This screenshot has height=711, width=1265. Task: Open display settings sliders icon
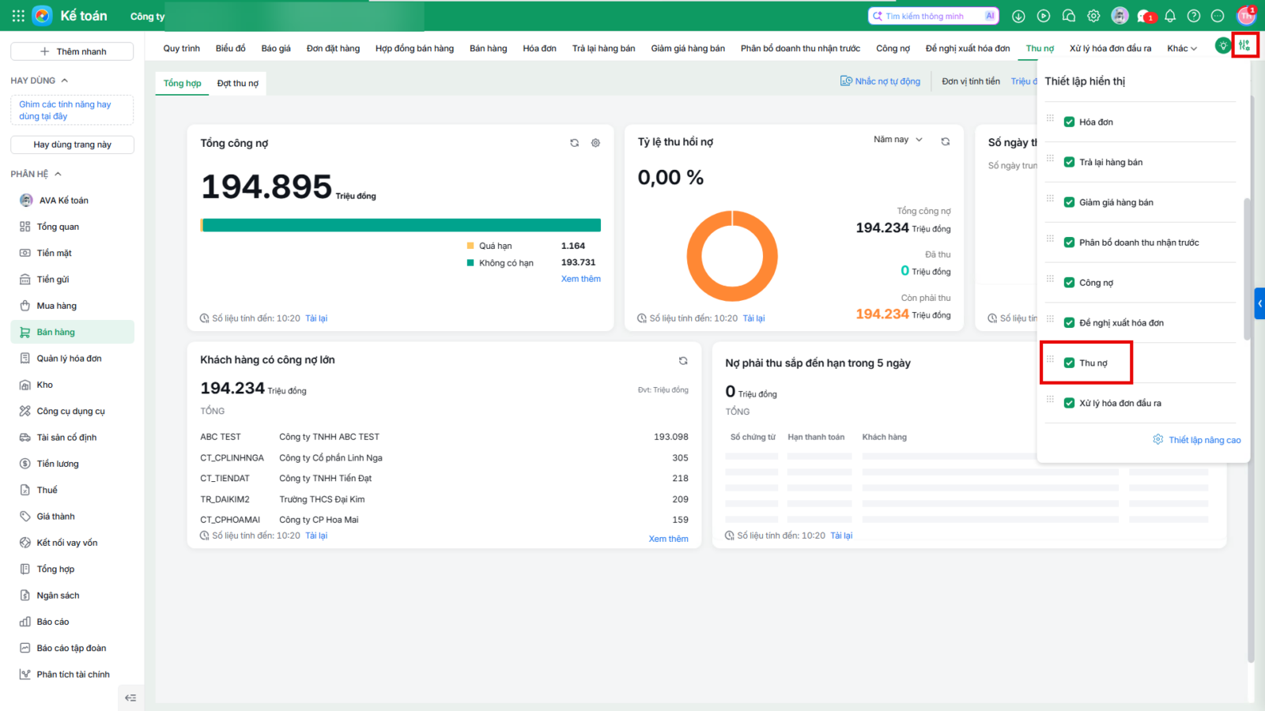coord(1244,46)
